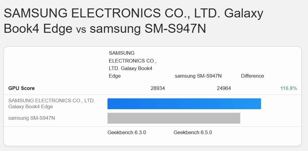Click the green 115.9% difference value
308x151 pixels.
(288, 88)
